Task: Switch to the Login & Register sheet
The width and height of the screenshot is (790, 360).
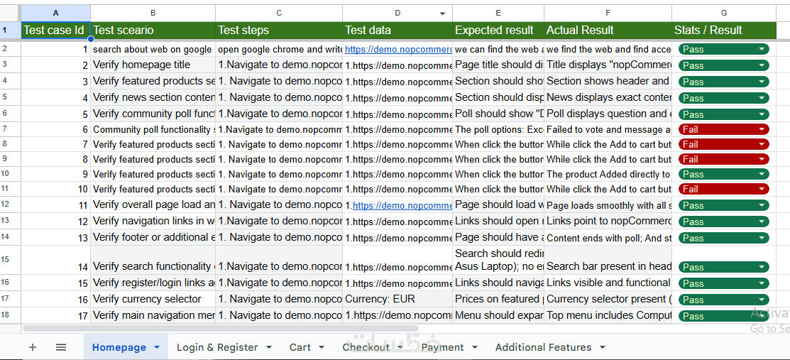Action: [217, 347]
